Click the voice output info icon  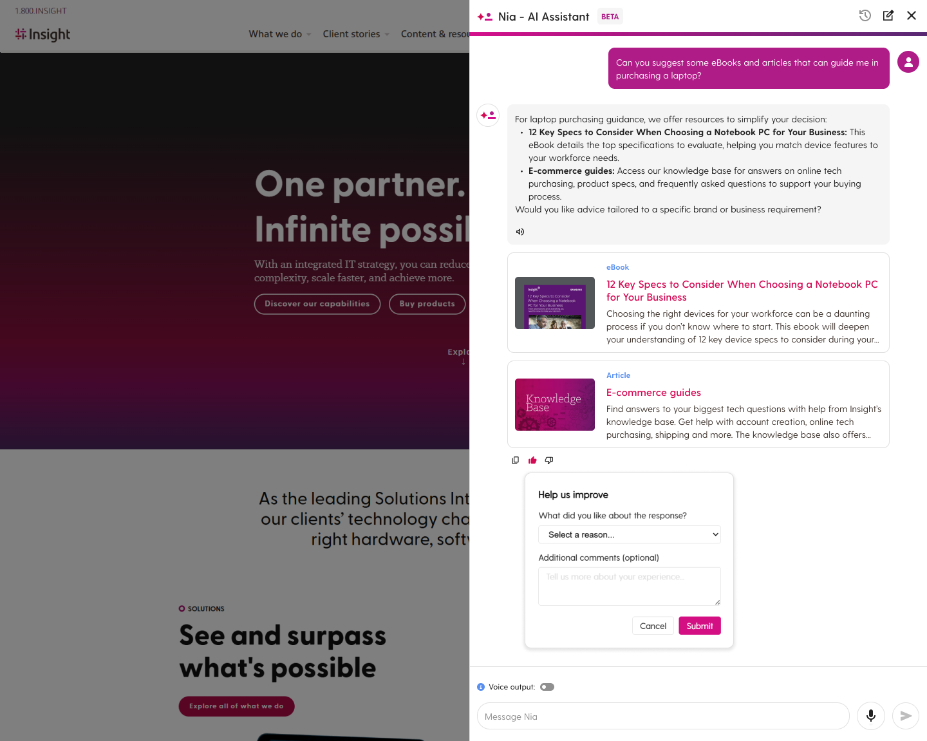481,687
